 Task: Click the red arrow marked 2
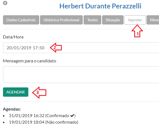(56, 48)
